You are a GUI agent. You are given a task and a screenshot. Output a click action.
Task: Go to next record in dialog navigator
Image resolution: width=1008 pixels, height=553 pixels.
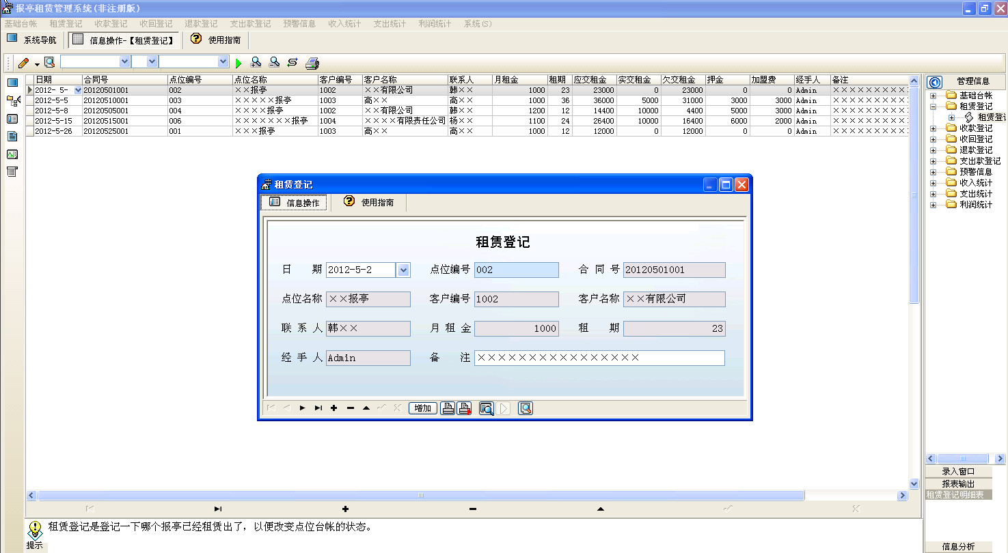[x=302, y=408]
